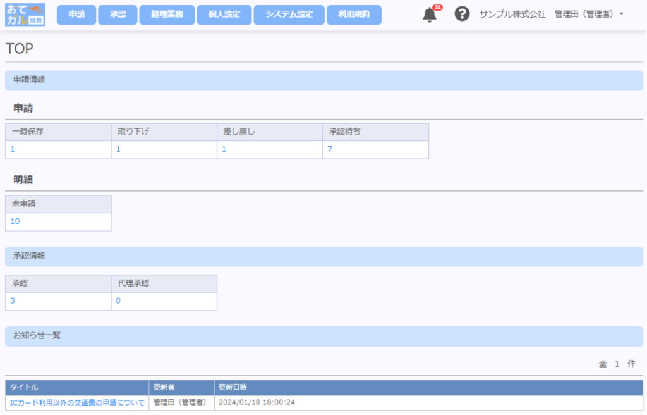Click the おてカル logo icon

coord(25,15)
